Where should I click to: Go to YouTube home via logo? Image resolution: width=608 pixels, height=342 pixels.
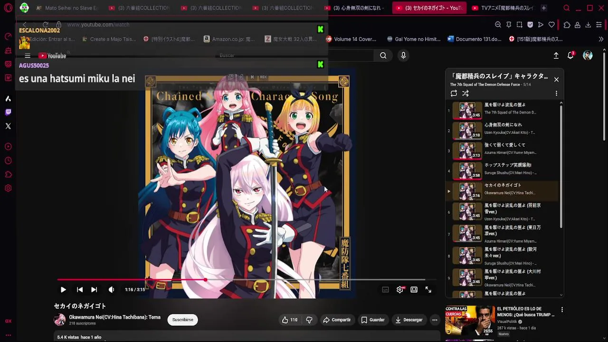click(x=52, y=56)
